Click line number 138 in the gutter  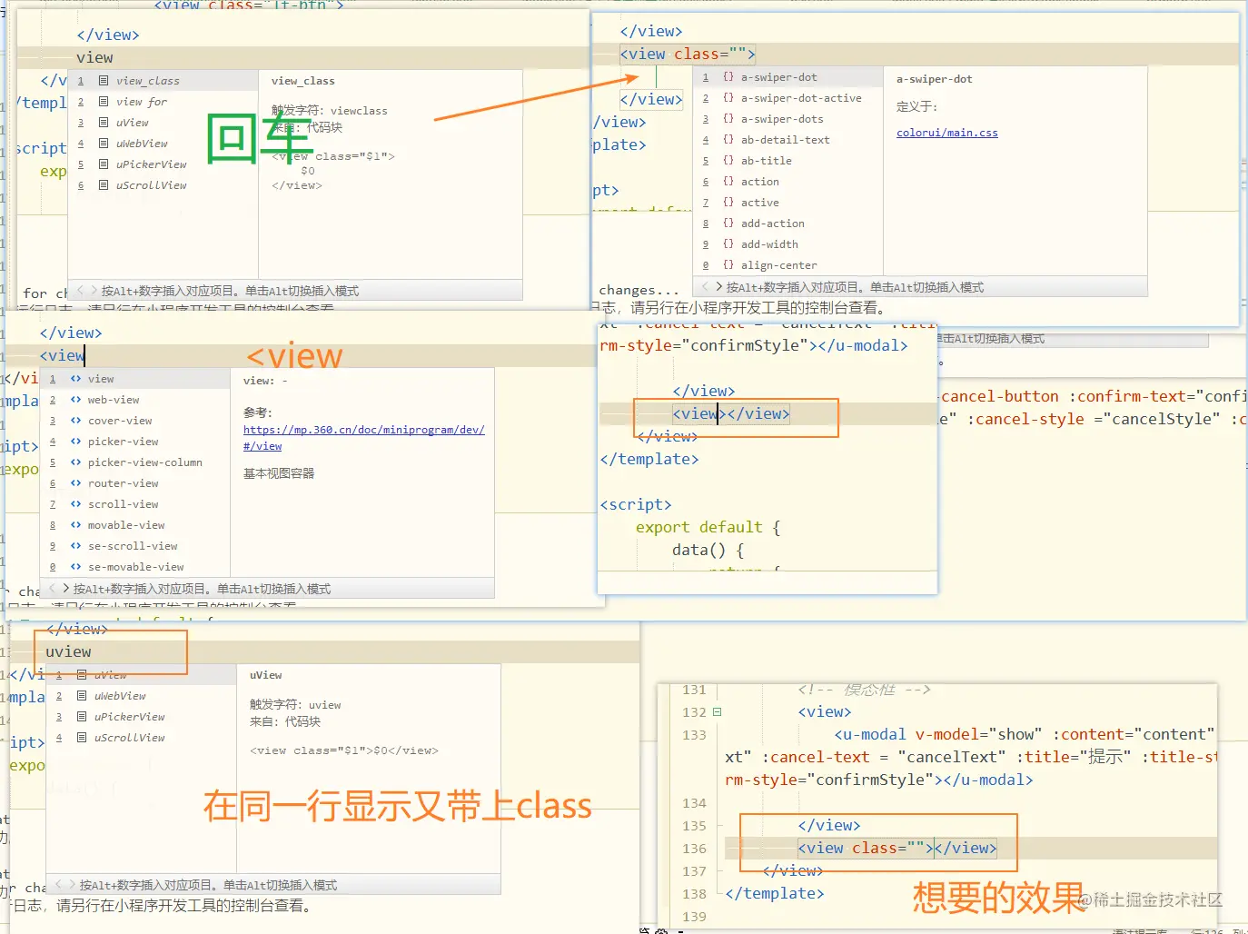[x=694, y=894]
